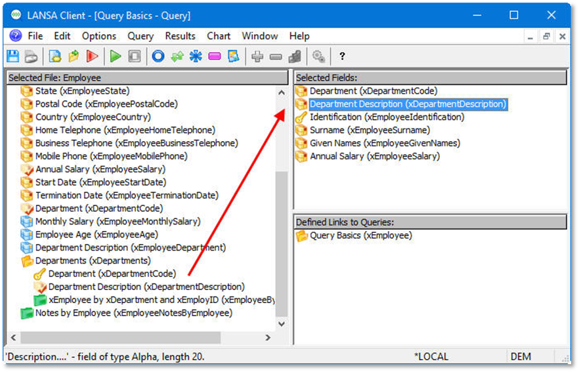This screenshot has height=372, width=579.
Task: Collapse the Departments (xDepartments) folder
Action: coord(27,261)
